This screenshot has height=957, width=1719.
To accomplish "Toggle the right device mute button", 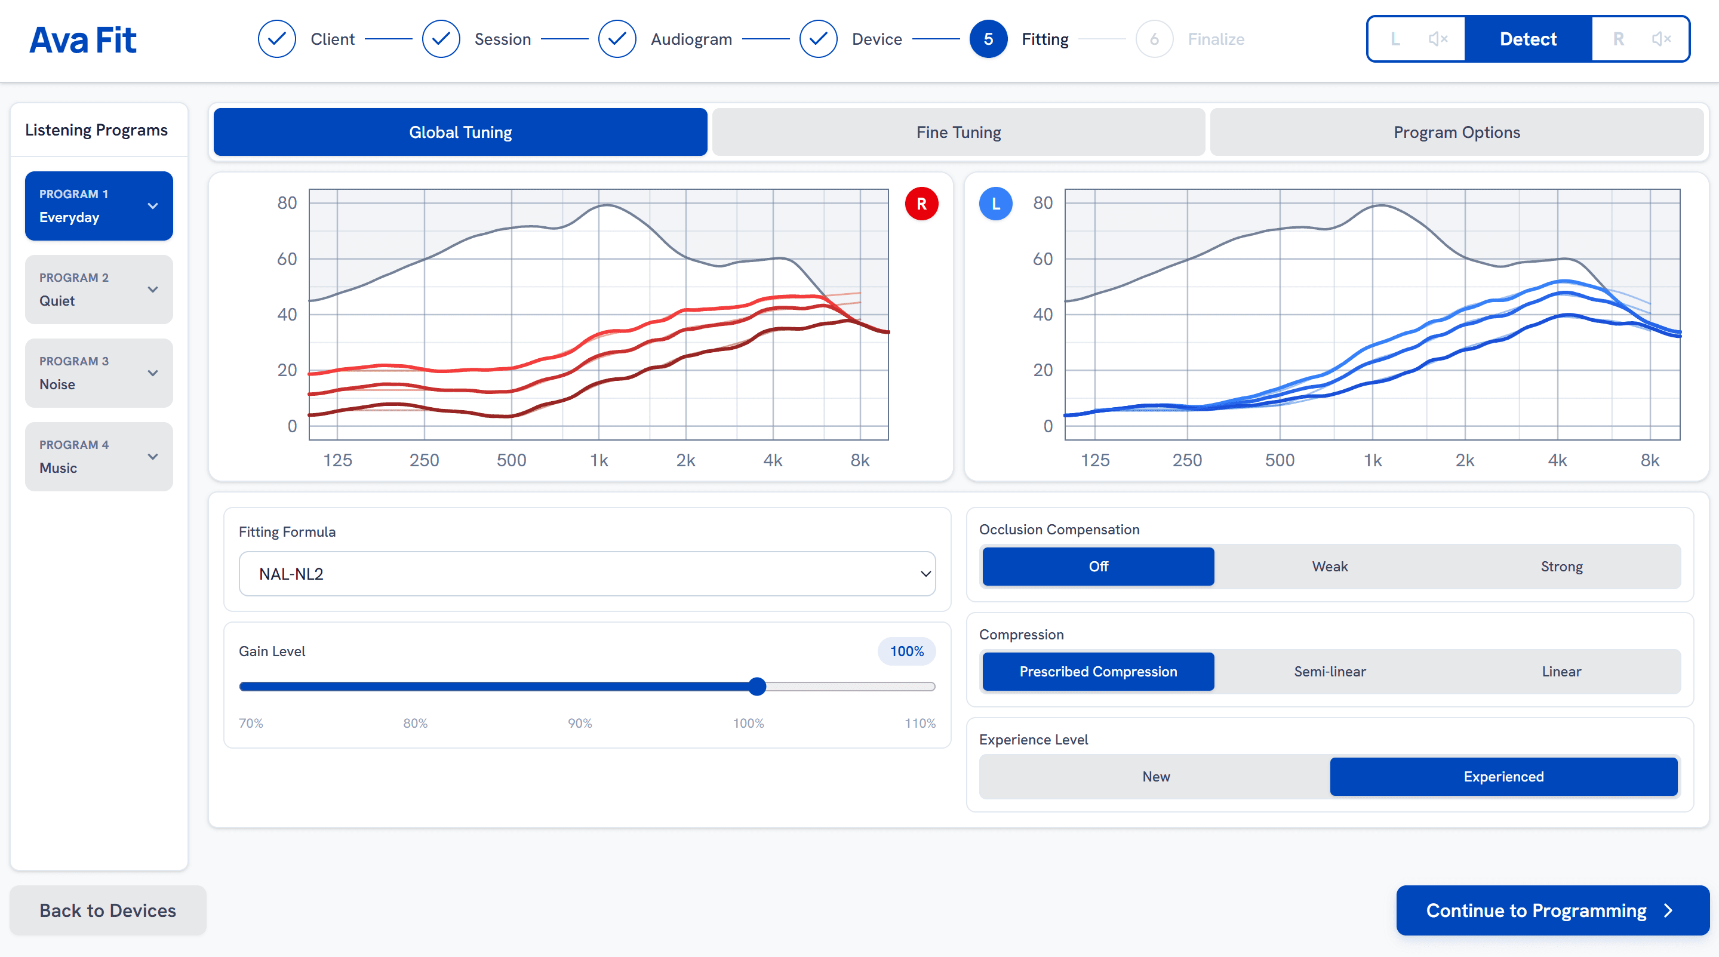I will [x=1662, y=39].
